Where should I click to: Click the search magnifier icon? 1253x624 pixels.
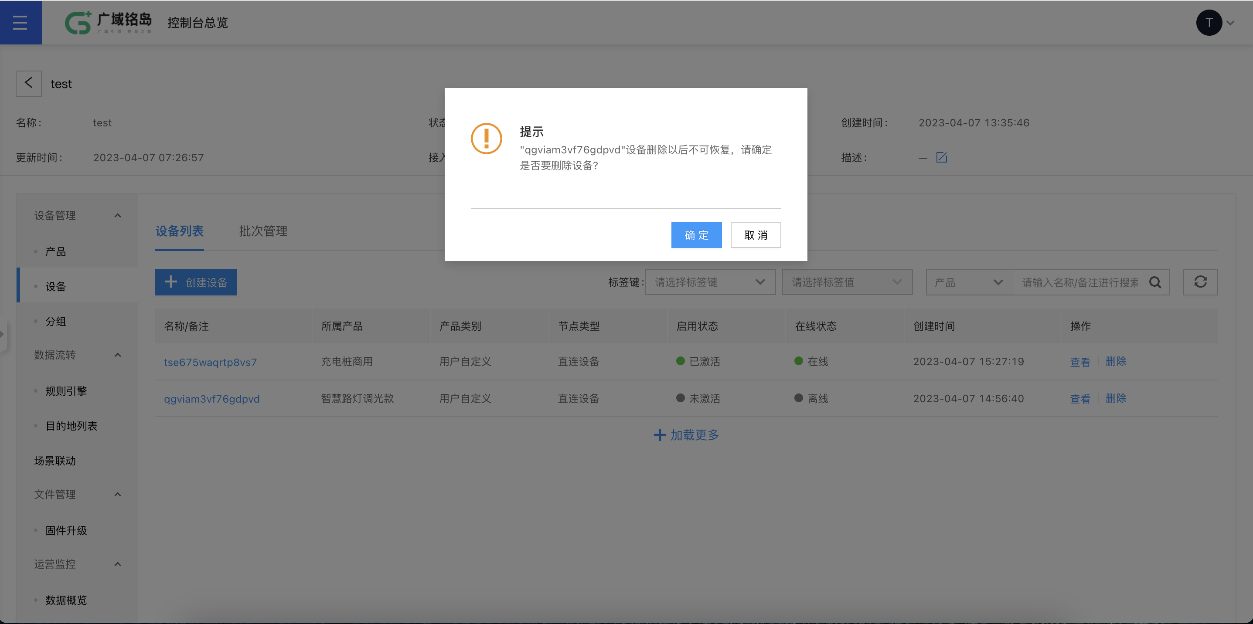coord(1155,282)
